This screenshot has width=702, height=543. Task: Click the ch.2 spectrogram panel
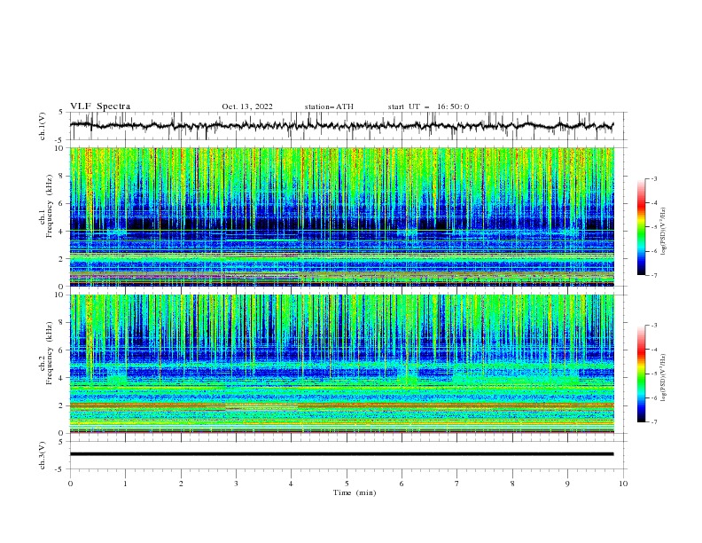342,364
